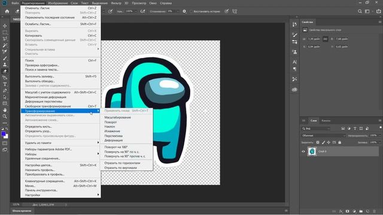Open the layer fill dropdown arrow
Image resolution: width=383 pixels, height=215 pixels.
(379, 142)
